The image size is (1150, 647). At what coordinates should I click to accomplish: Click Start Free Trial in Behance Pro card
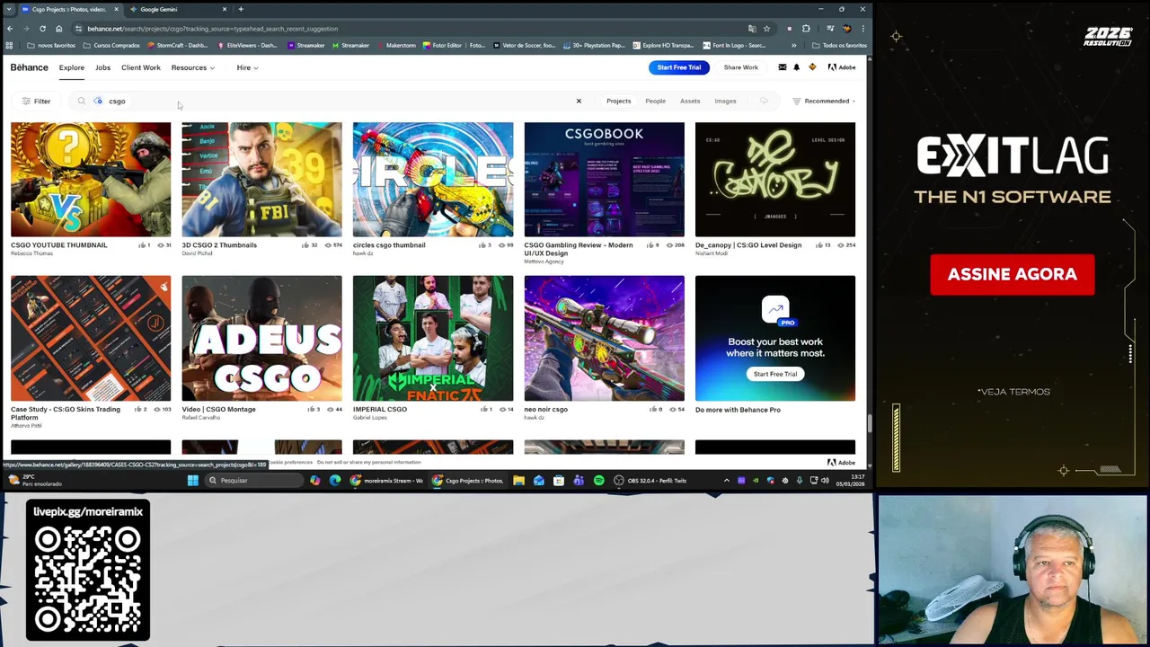(x=775, y=374)
